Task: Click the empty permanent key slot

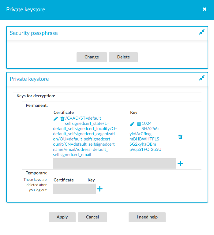Action: coord(115,163)
